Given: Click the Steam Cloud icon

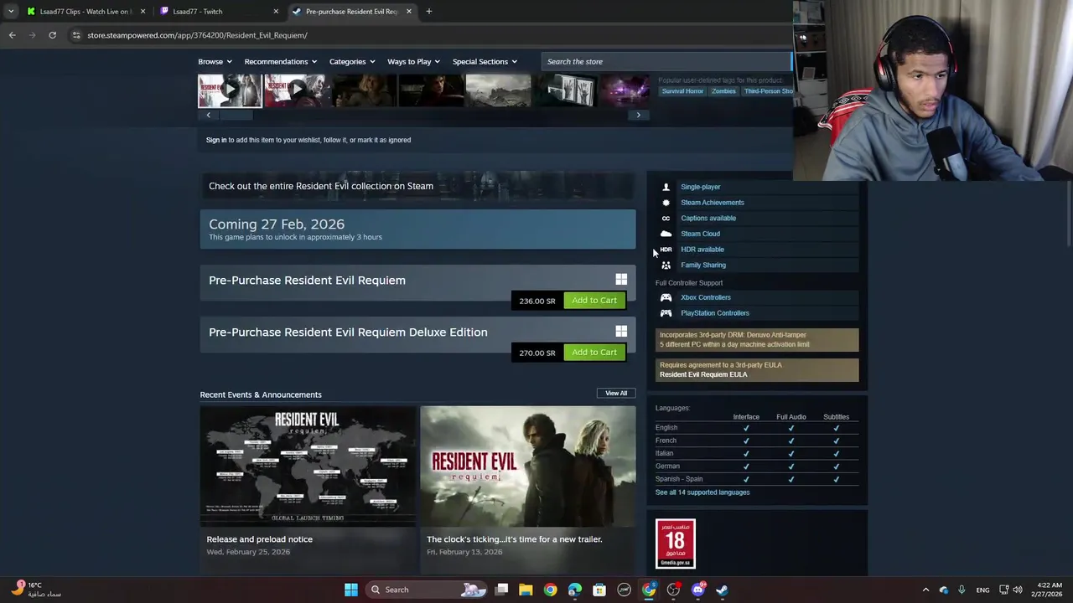Looking at the screenshot, I should tap(666, 234).
